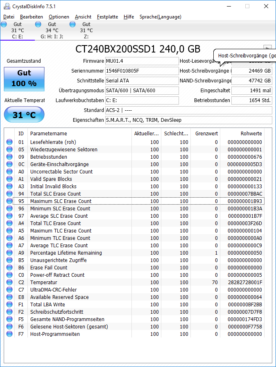
Task: Click the 31 °C temperature button
Action: point(24,114)
